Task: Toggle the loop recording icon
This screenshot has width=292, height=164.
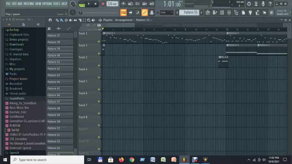Action: pos(152,4)
